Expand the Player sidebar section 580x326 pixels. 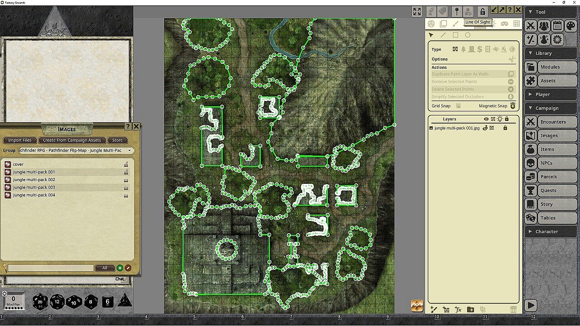click(551, 94)
